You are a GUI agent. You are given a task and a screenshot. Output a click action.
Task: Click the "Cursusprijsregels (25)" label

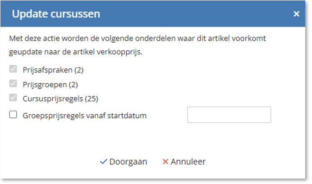coord(60,98)
